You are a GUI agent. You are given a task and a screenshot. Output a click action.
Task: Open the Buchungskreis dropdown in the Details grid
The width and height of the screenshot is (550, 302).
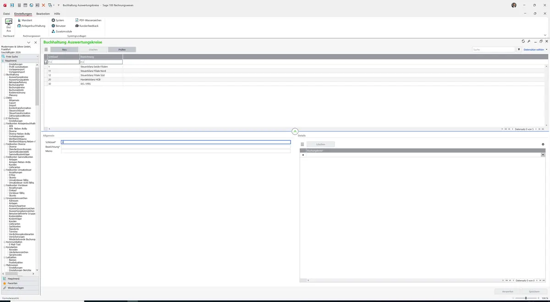pos(543,155)
